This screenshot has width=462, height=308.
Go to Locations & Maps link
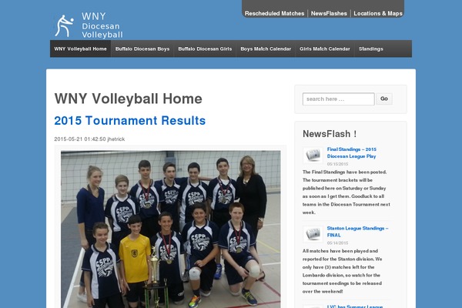coord(378,14)
